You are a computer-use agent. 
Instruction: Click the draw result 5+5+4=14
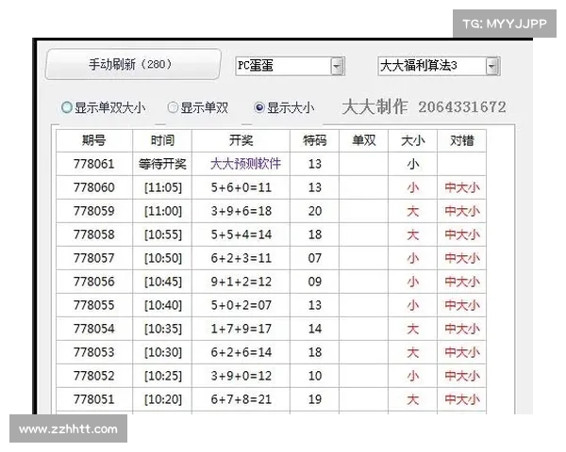click(x=241, y=234)
